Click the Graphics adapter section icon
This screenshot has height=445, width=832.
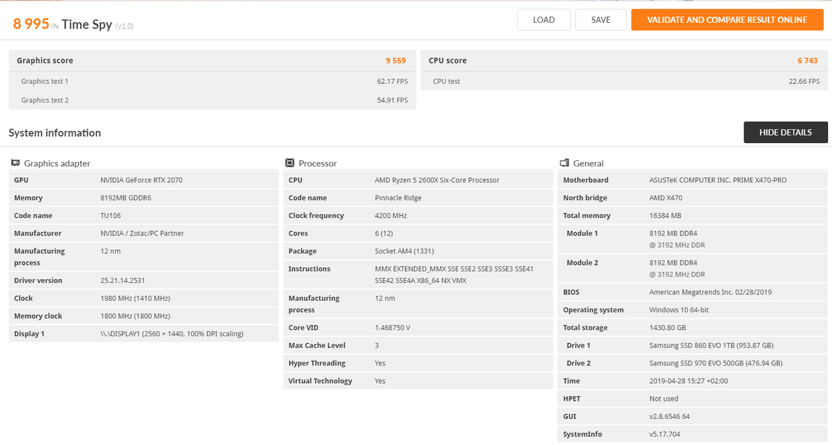(x=15, y=163)
